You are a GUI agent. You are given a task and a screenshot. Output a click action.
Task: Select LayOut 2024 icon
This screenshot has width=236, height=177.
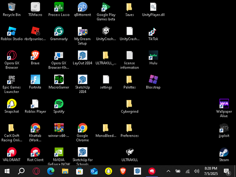pyautogui.click(x=83, y=55)
